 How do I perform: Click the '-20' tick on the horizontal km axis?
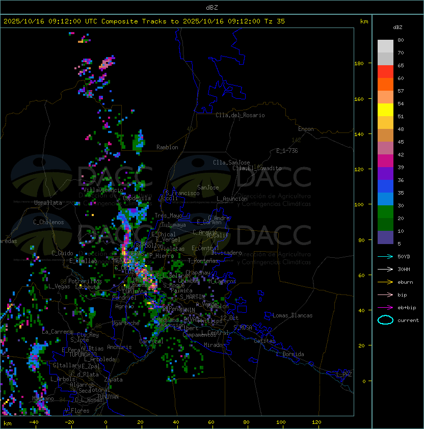(x=69, y=422)
